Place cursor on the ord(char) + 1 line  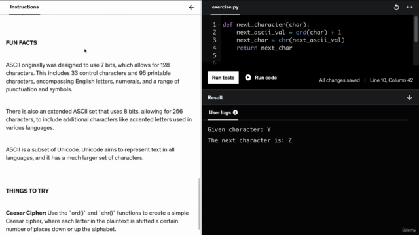[289, 32]
